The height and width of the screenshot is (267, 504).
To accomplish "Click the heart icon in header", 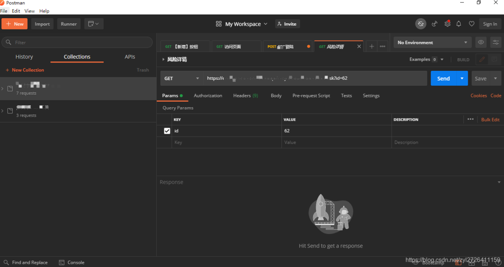I will 471,24.
